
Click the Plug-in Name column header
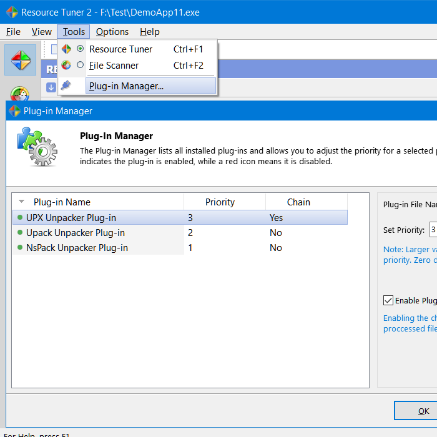point(98,202)
